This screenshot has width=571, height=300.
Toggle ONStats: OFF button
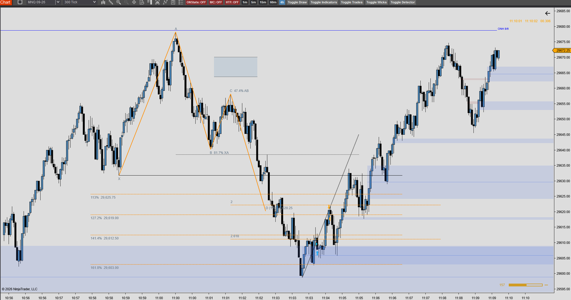click(196, 2)
